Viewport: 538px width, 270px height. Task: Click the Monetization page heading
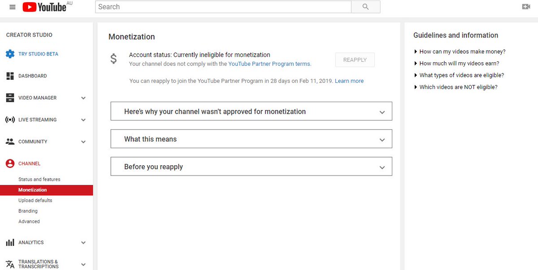click(x=132, y=37)
